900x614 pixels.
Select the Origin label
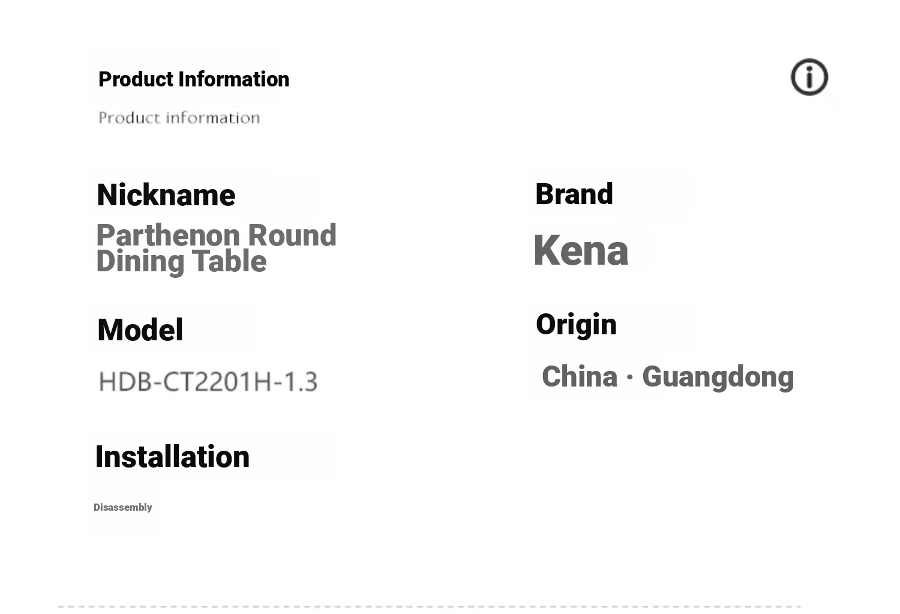(576, 325)
